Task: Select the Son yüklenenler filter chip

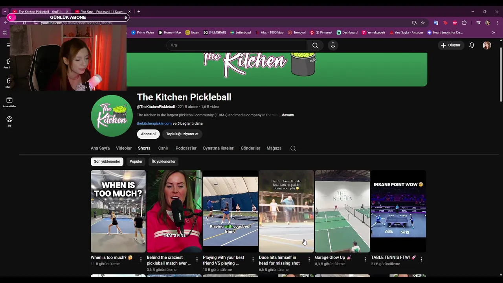Action: 107,162
